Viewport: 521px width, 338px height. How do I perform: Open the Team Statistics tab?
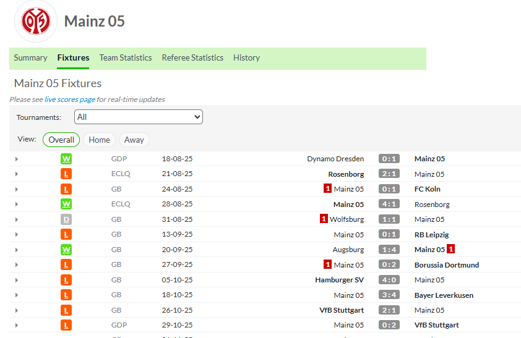tap(126, 57)
